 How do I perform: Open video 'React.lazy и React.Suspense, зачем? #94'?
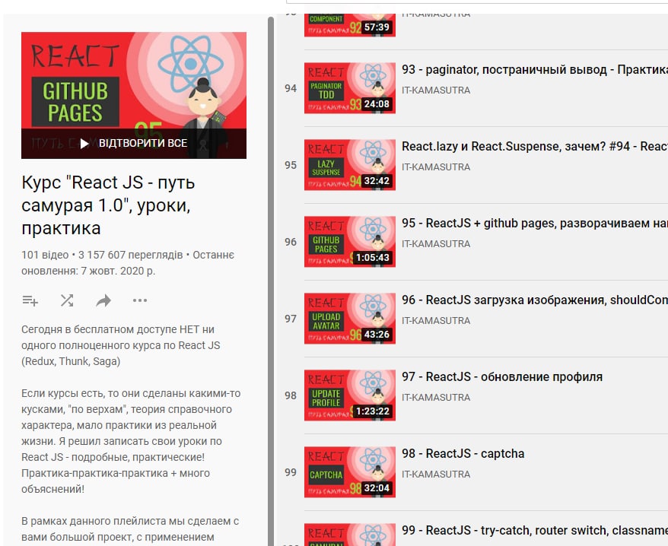point(535,146)
